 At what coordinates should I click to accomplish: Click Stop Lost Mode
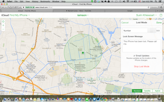coord(142,66)
